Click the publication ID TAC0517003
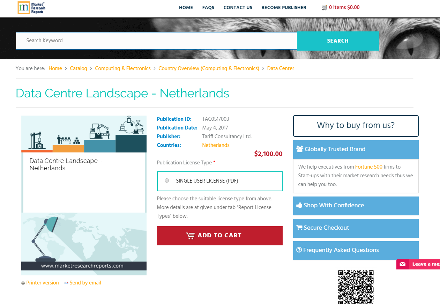Image resolution: width=440 pixels, height=304 pixels. [x=216, y=119]
